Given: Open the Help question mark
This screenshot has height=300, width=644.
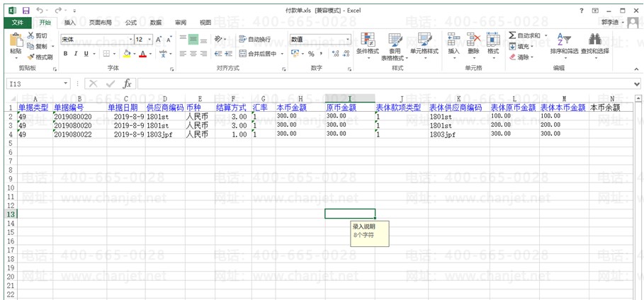Looking at the screenshot, I should 581,11.
